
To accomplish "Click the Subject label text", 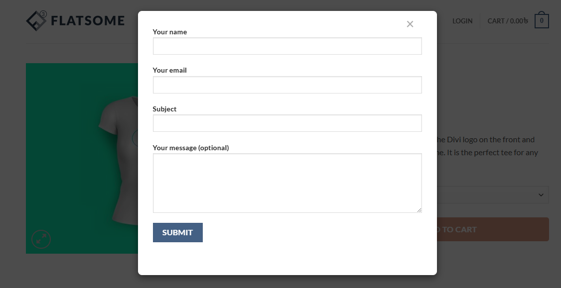I will pyautogui.click(x=165, y=109).
